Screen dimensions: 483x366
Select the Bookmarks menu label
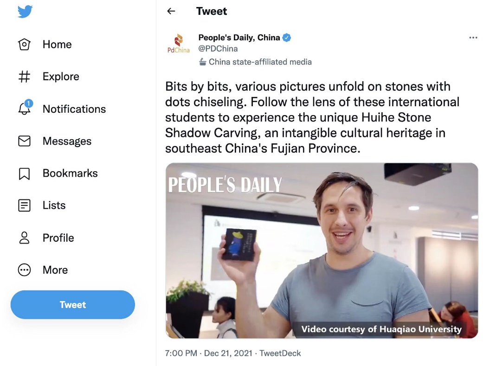(x=70, y=173)
